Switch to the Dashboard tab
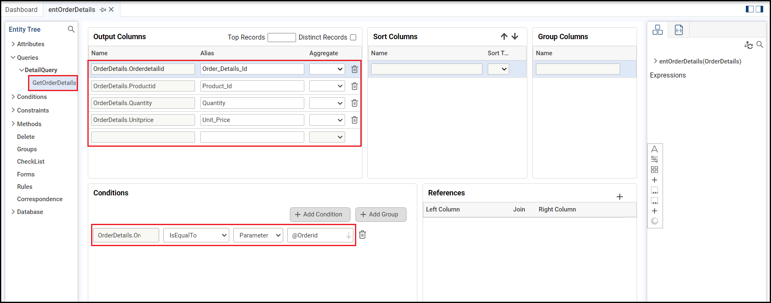The image size is (771, 303). click(21, 9)
